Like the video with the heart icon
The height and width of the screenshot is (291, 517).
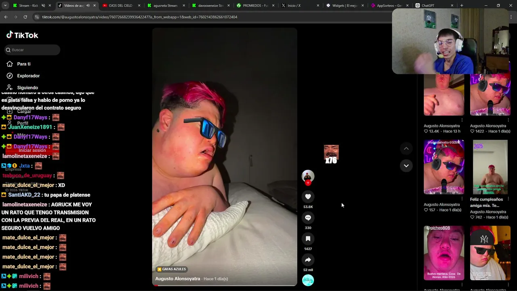(308, 196)
